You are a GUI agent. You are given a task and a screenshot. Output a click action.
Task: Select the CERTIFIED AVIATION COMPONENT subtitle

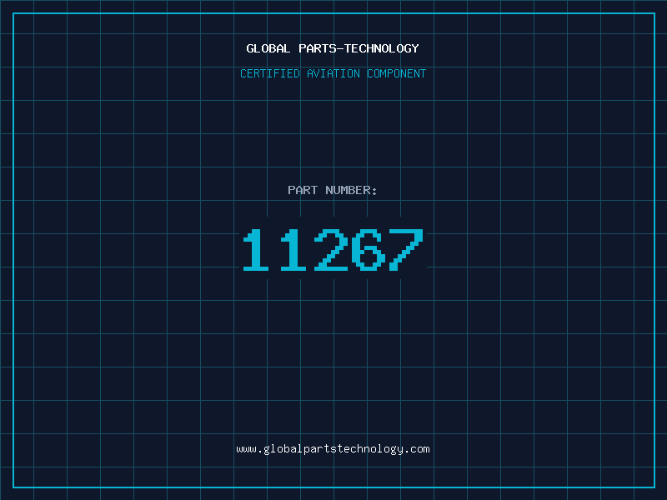[x=333, y=73]
